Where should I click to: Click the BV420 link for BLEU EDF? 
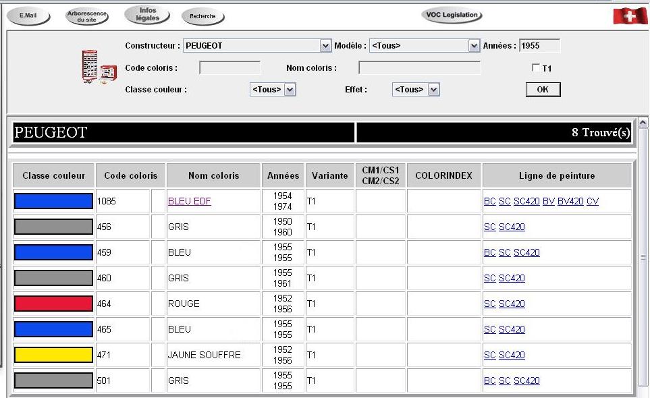click(x=570, y=201)
